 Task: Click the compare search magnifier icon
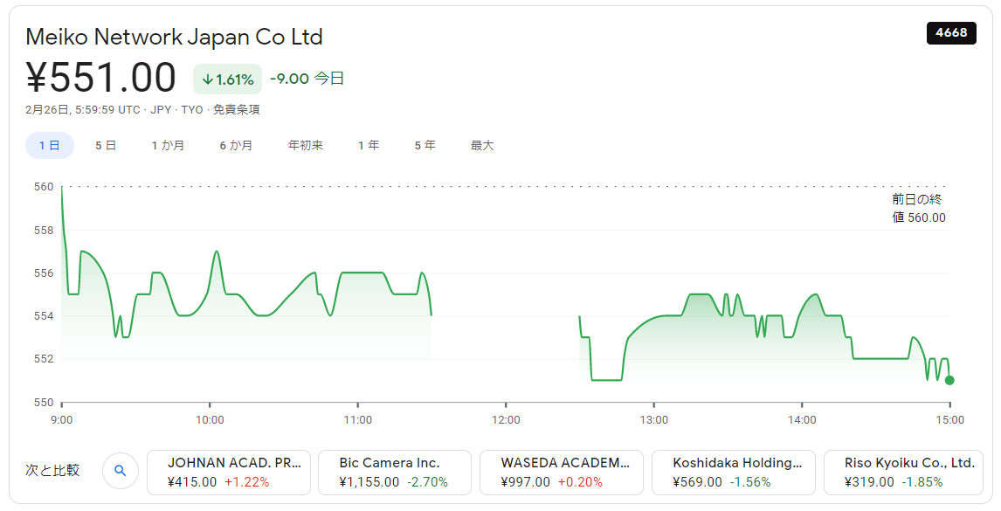click(120, 472)
